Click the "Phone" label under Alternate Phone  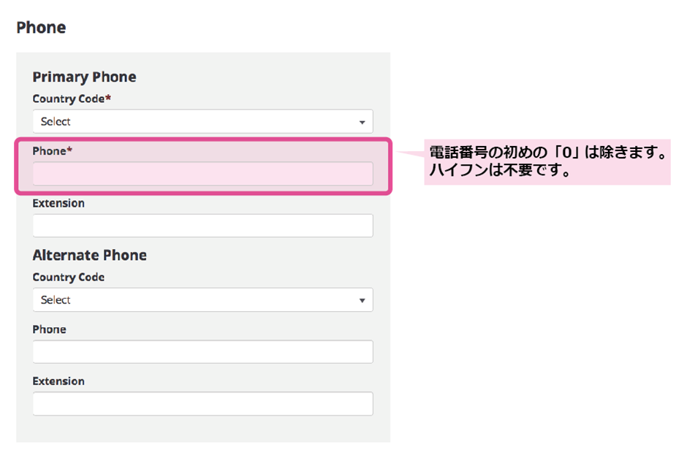(x=49, y=329)
